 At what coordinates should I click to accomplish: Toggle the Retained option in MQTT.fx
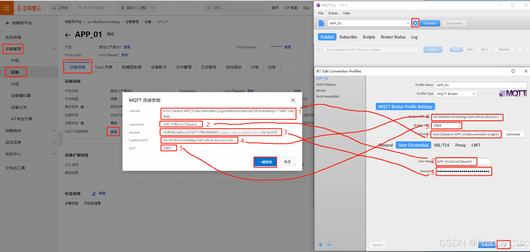pyautogui.click(x=504, y=49)
